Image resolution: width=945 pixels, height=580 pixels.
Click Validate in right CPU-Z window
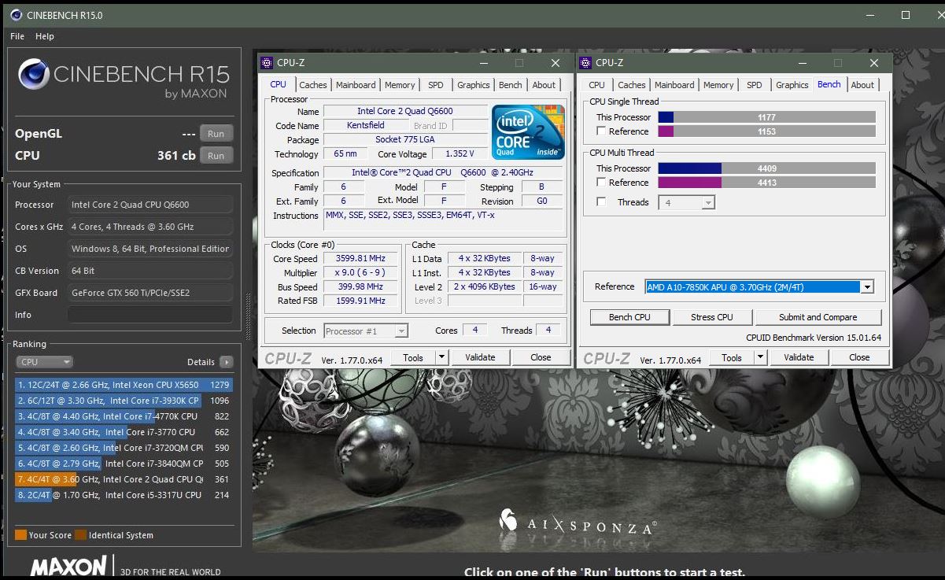(799, 357)
